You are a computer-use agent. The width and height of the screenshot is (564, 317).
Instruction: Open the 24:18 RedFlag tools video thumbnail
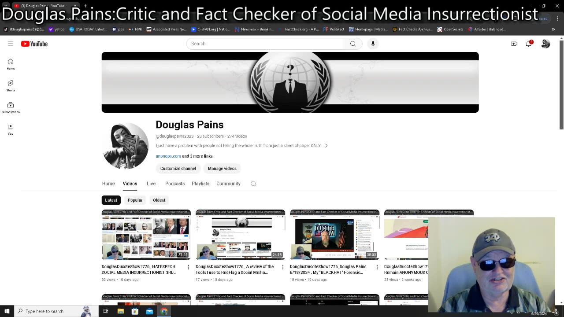(240, 235)
